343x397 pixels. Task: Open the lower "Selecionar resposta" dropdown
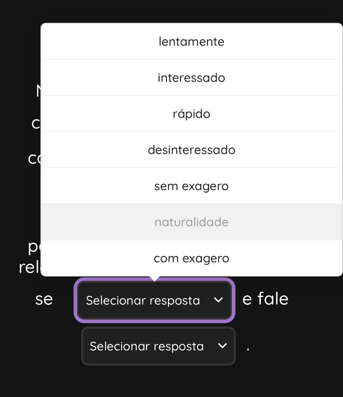147,346
